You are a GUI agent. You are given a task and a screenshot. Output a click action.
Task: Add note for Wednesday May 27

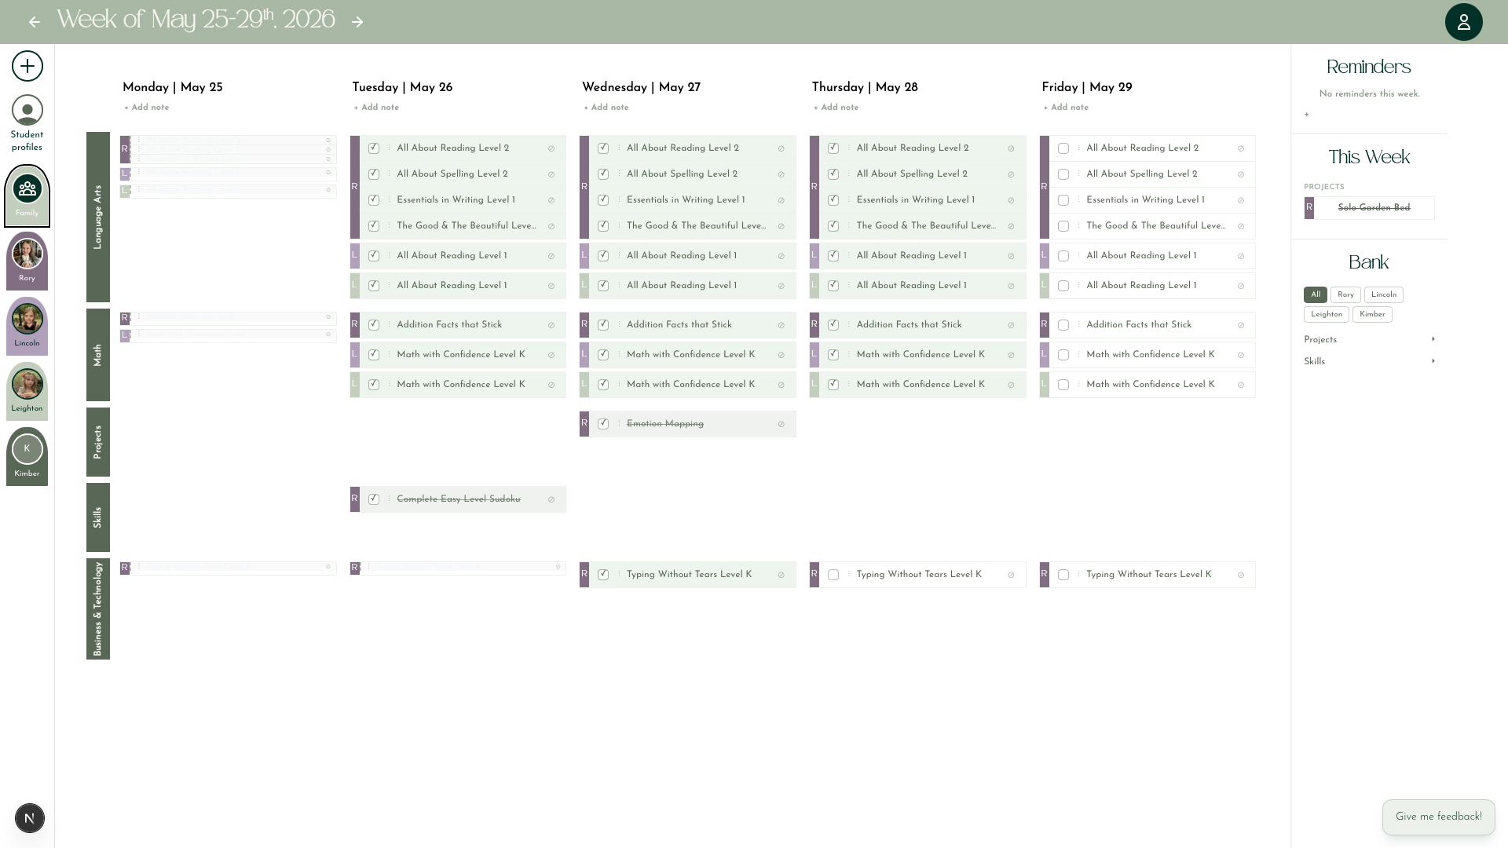pyautogui.click(x=606, y=108)
